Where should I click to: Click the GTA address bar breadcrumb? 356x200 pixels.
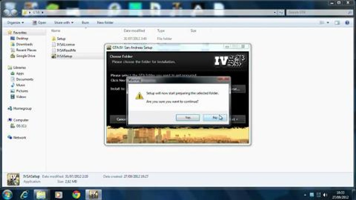tap(36, 12)
